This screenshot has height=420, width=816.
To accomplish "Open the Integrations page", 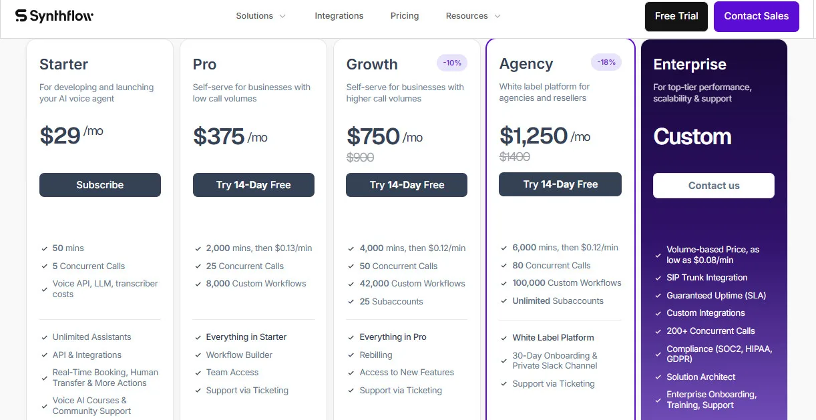I will pos(339,15).
